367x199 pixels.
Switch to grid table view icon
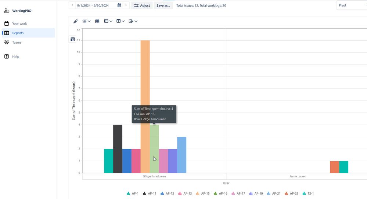[x=97, y=21]
